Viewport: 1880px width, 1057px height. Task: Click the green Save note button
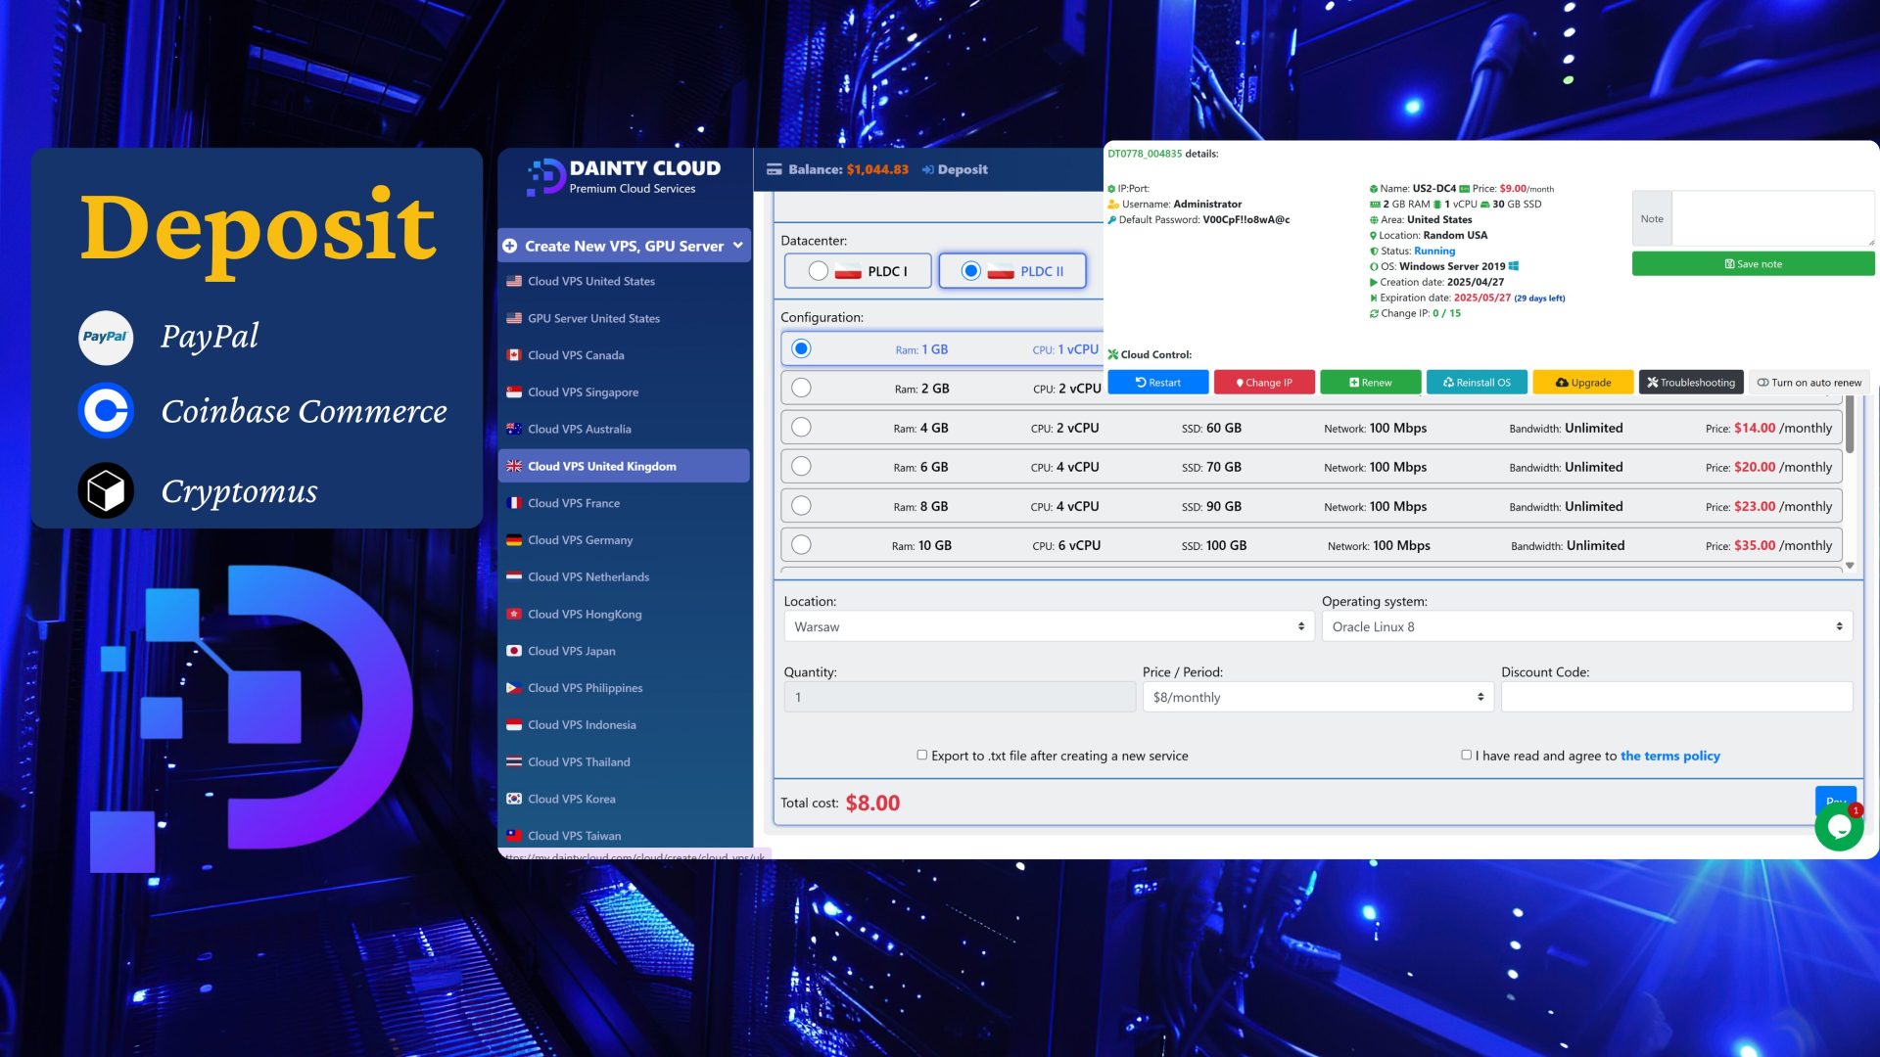(x=1753, y=264)
